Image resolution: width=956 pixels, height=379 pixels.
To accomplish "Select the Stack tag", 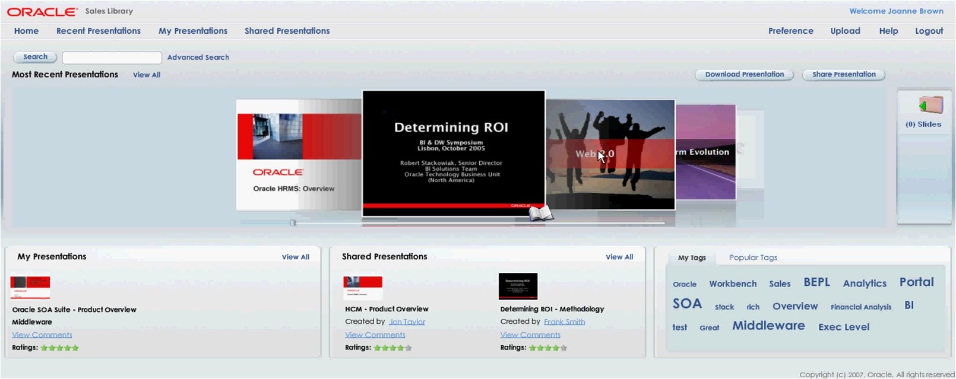I will point(724,307).
